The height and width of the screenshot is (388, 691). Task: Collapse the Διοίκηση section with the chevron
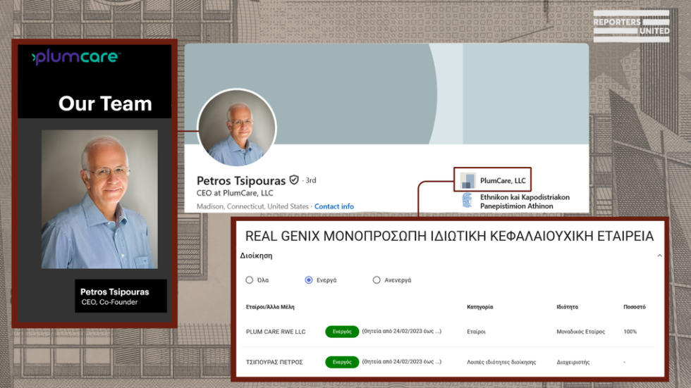tap(660, 256)
